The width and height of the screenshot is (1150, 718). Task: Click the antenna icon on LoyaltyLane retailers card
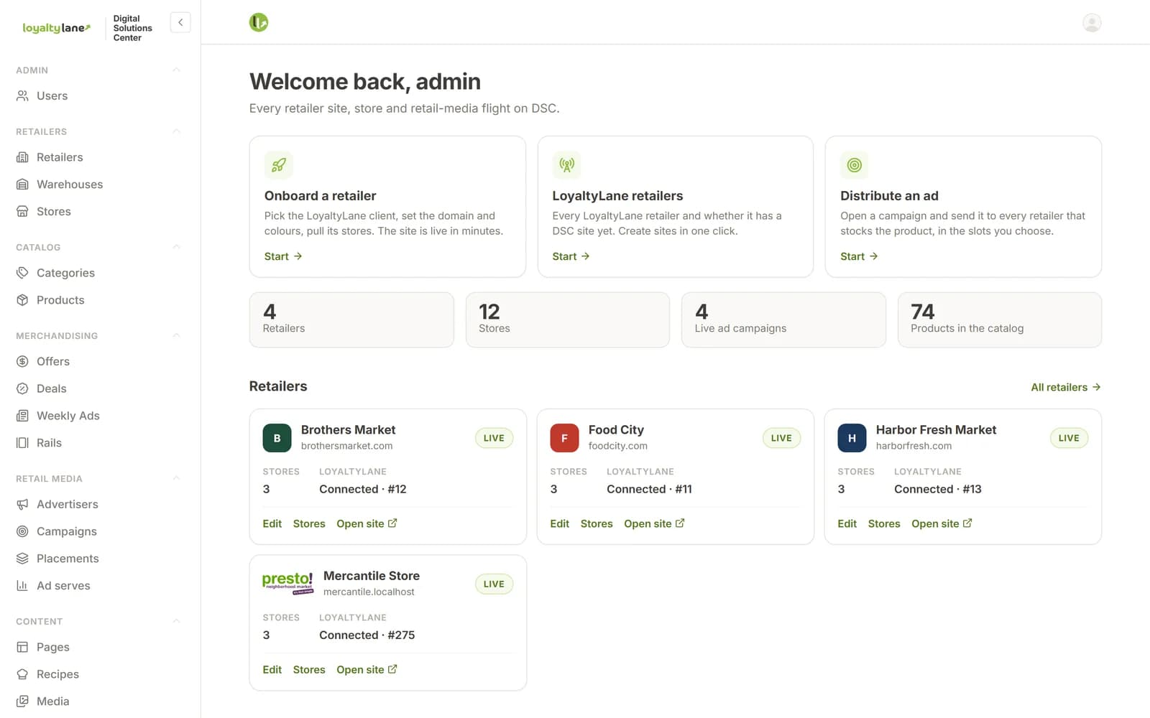coord(566,165)
